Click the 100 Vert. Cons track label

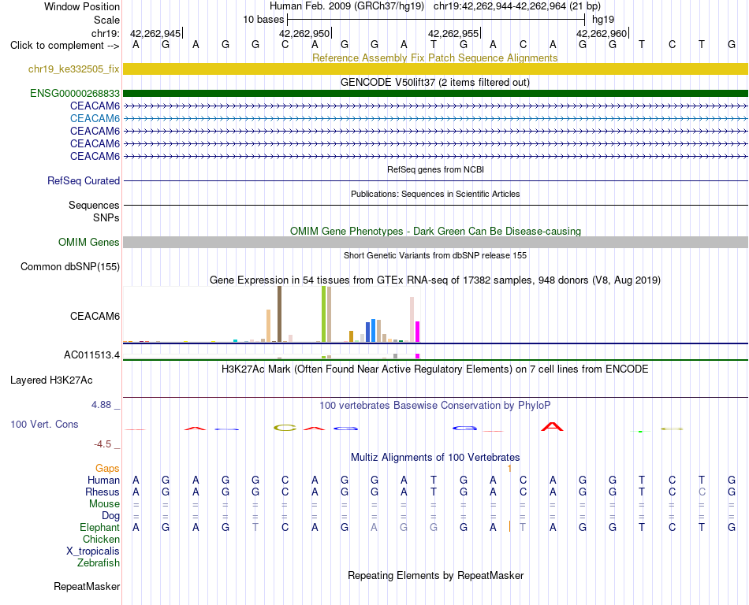(44, 424)
